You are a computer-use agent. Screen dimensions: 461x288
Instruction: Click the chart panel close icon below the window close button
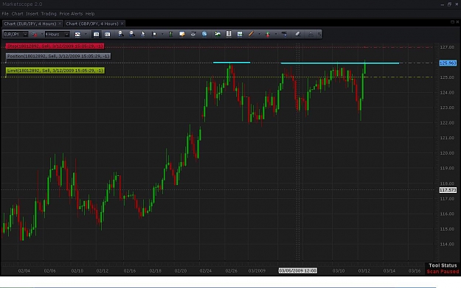point(457,22)
